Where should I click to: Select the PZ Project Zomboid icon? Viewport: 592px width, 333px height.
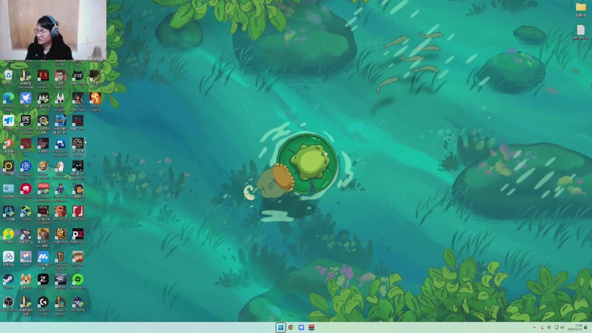click(78, 234)
